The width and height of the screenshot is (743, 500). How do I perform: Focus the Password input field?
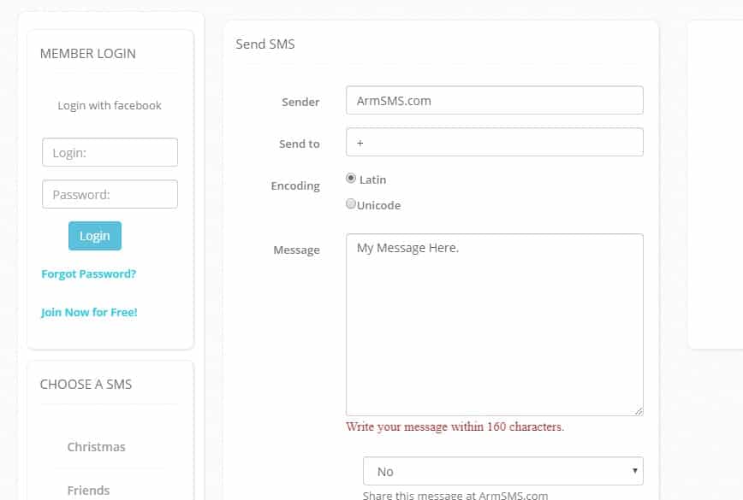110,194
